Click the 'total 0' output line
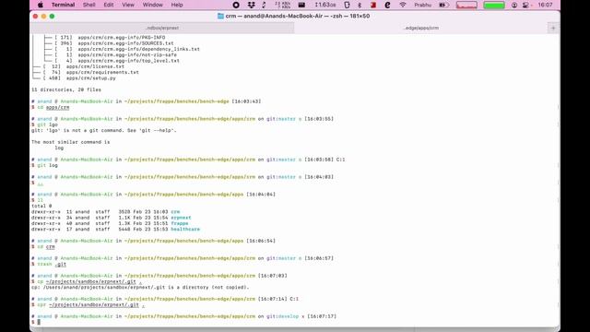The width and height of the screenshot is (590, 332). click(41, 206)
